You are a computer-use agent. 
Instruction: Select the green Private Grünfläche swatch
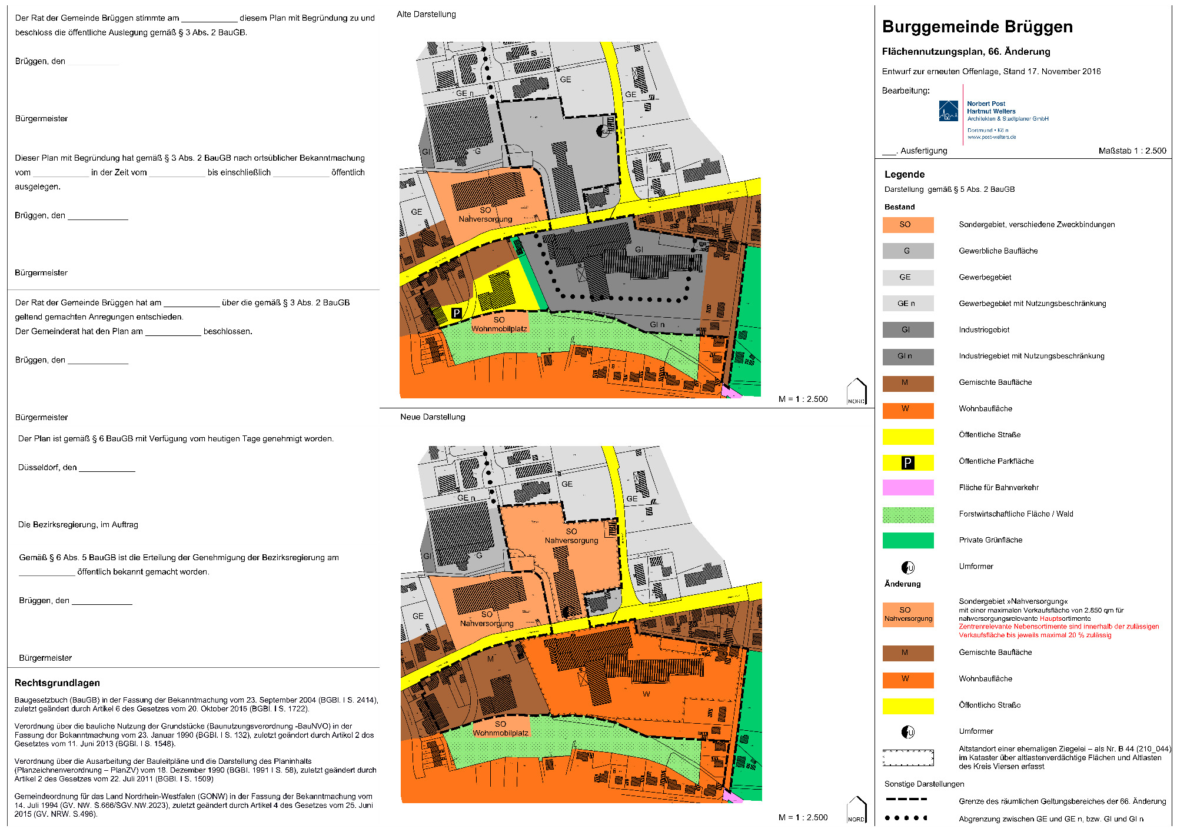tap(907, 540)
